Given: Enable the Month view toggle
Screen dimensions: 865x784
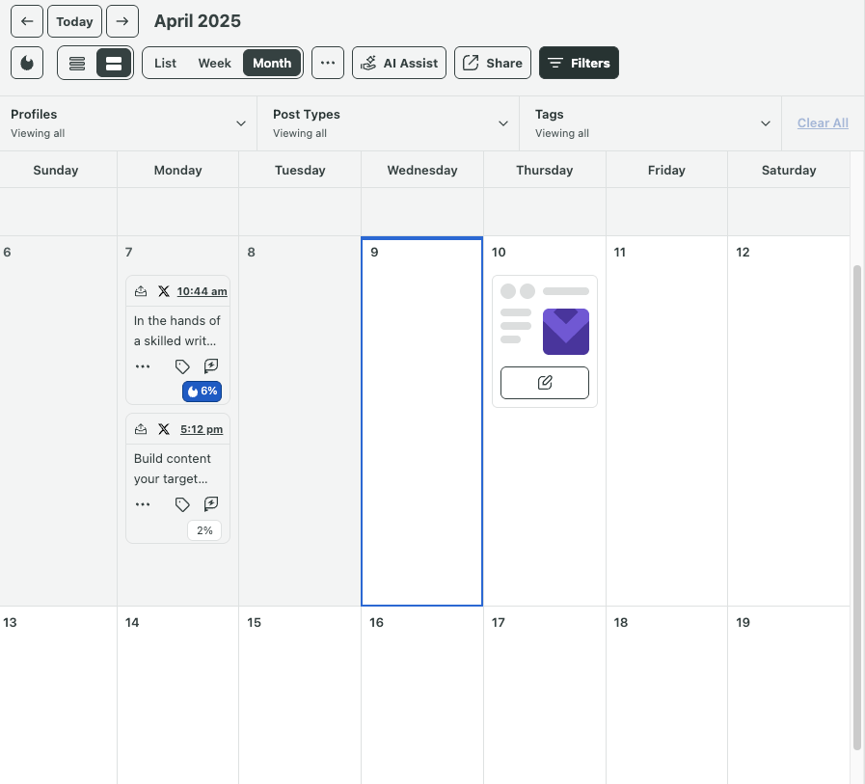Looking at the screenshot, I should tap(271, 63).
